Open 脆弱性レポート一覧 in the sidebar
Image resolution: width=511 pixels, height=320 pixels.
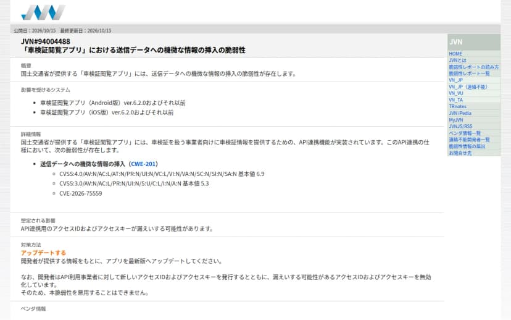469,74
